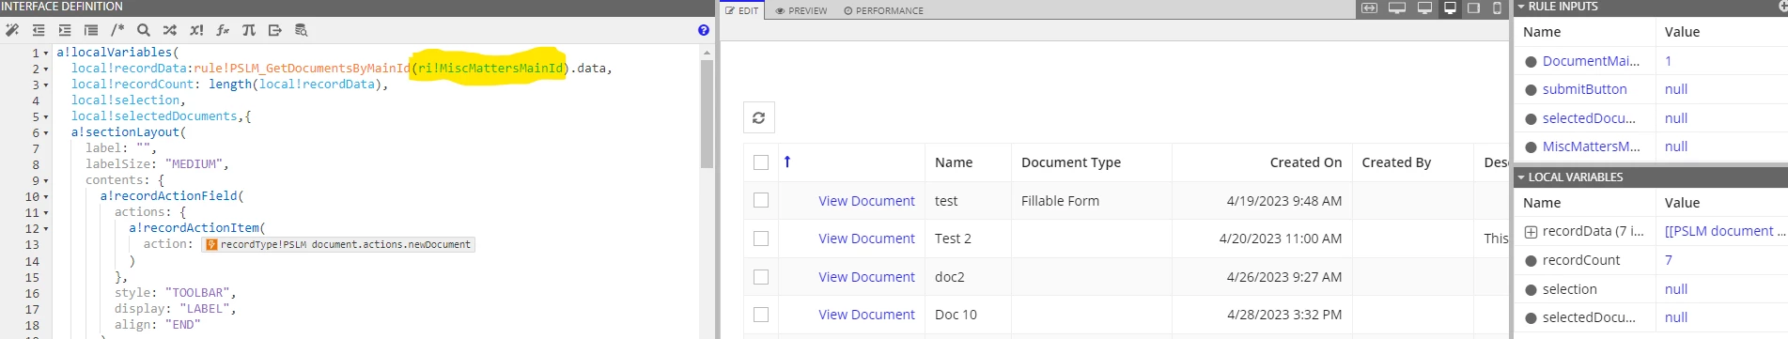The width and height of the screenshot is (1788, 339).
Task: Tick the checkbox for row 'test'
Action: 761,200
